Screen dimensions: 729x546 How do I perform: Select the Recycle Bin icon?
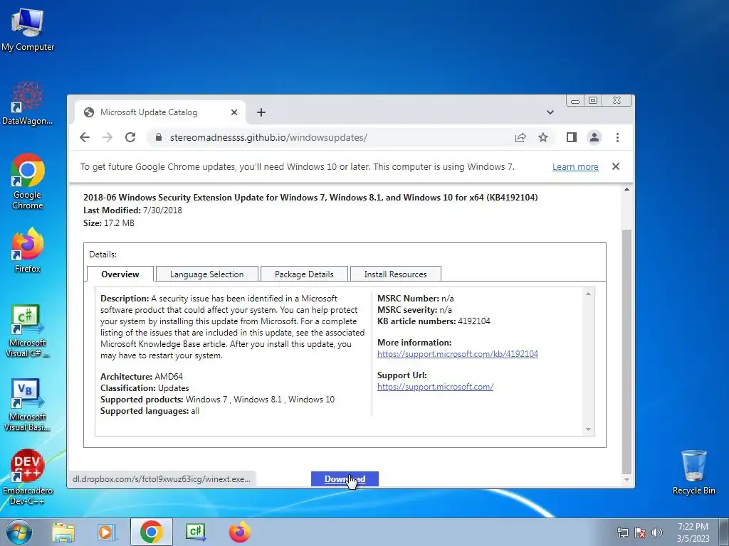point(693,472)
